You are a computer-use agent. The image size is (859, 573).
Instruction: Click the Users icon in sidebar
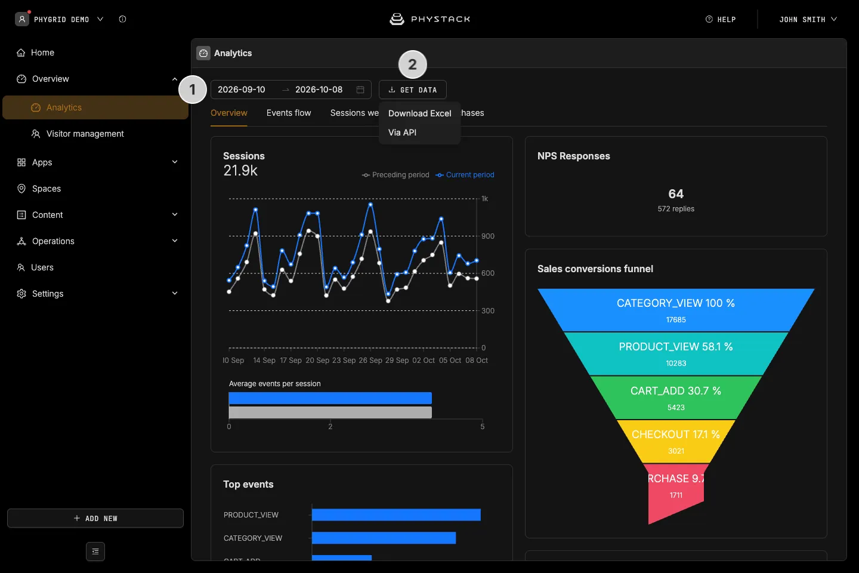(x=21, y=267)
